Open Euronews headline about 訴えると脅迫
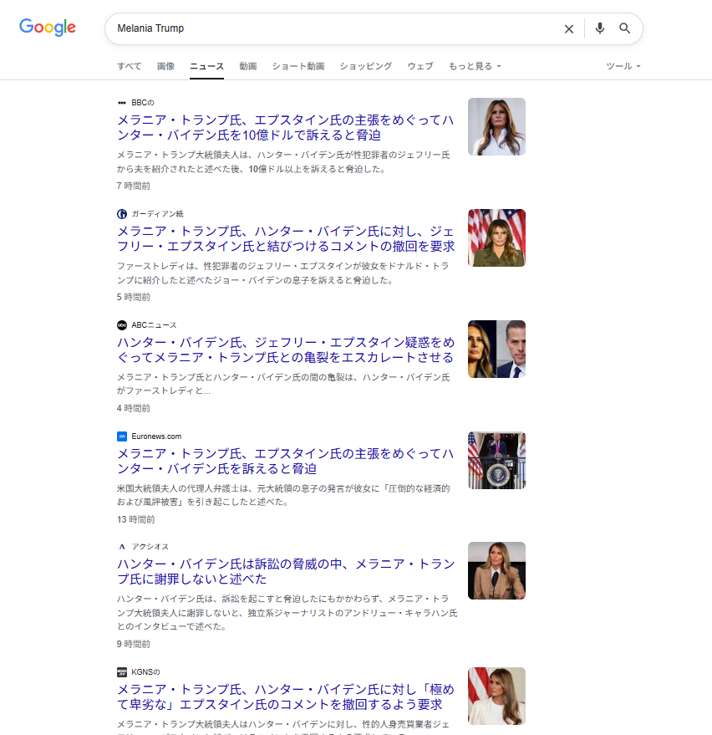 pos(285,461)
